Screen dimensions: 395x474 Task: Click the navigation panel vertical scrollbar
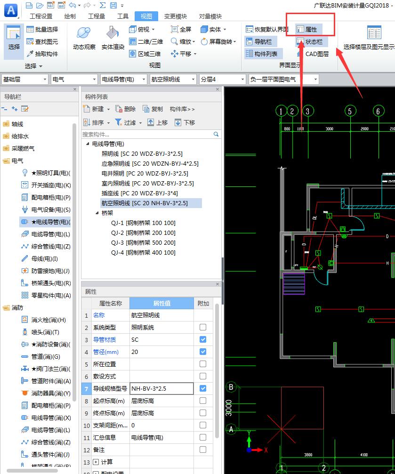click(x=74, y=263)
